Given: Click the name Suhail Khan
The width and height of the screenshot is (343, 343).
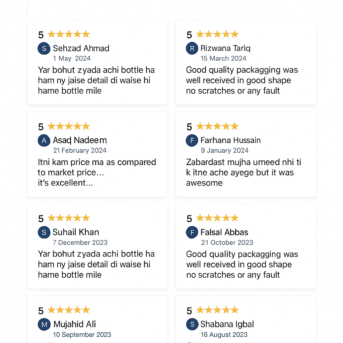Looking at the screenshot, I should 76,232.
